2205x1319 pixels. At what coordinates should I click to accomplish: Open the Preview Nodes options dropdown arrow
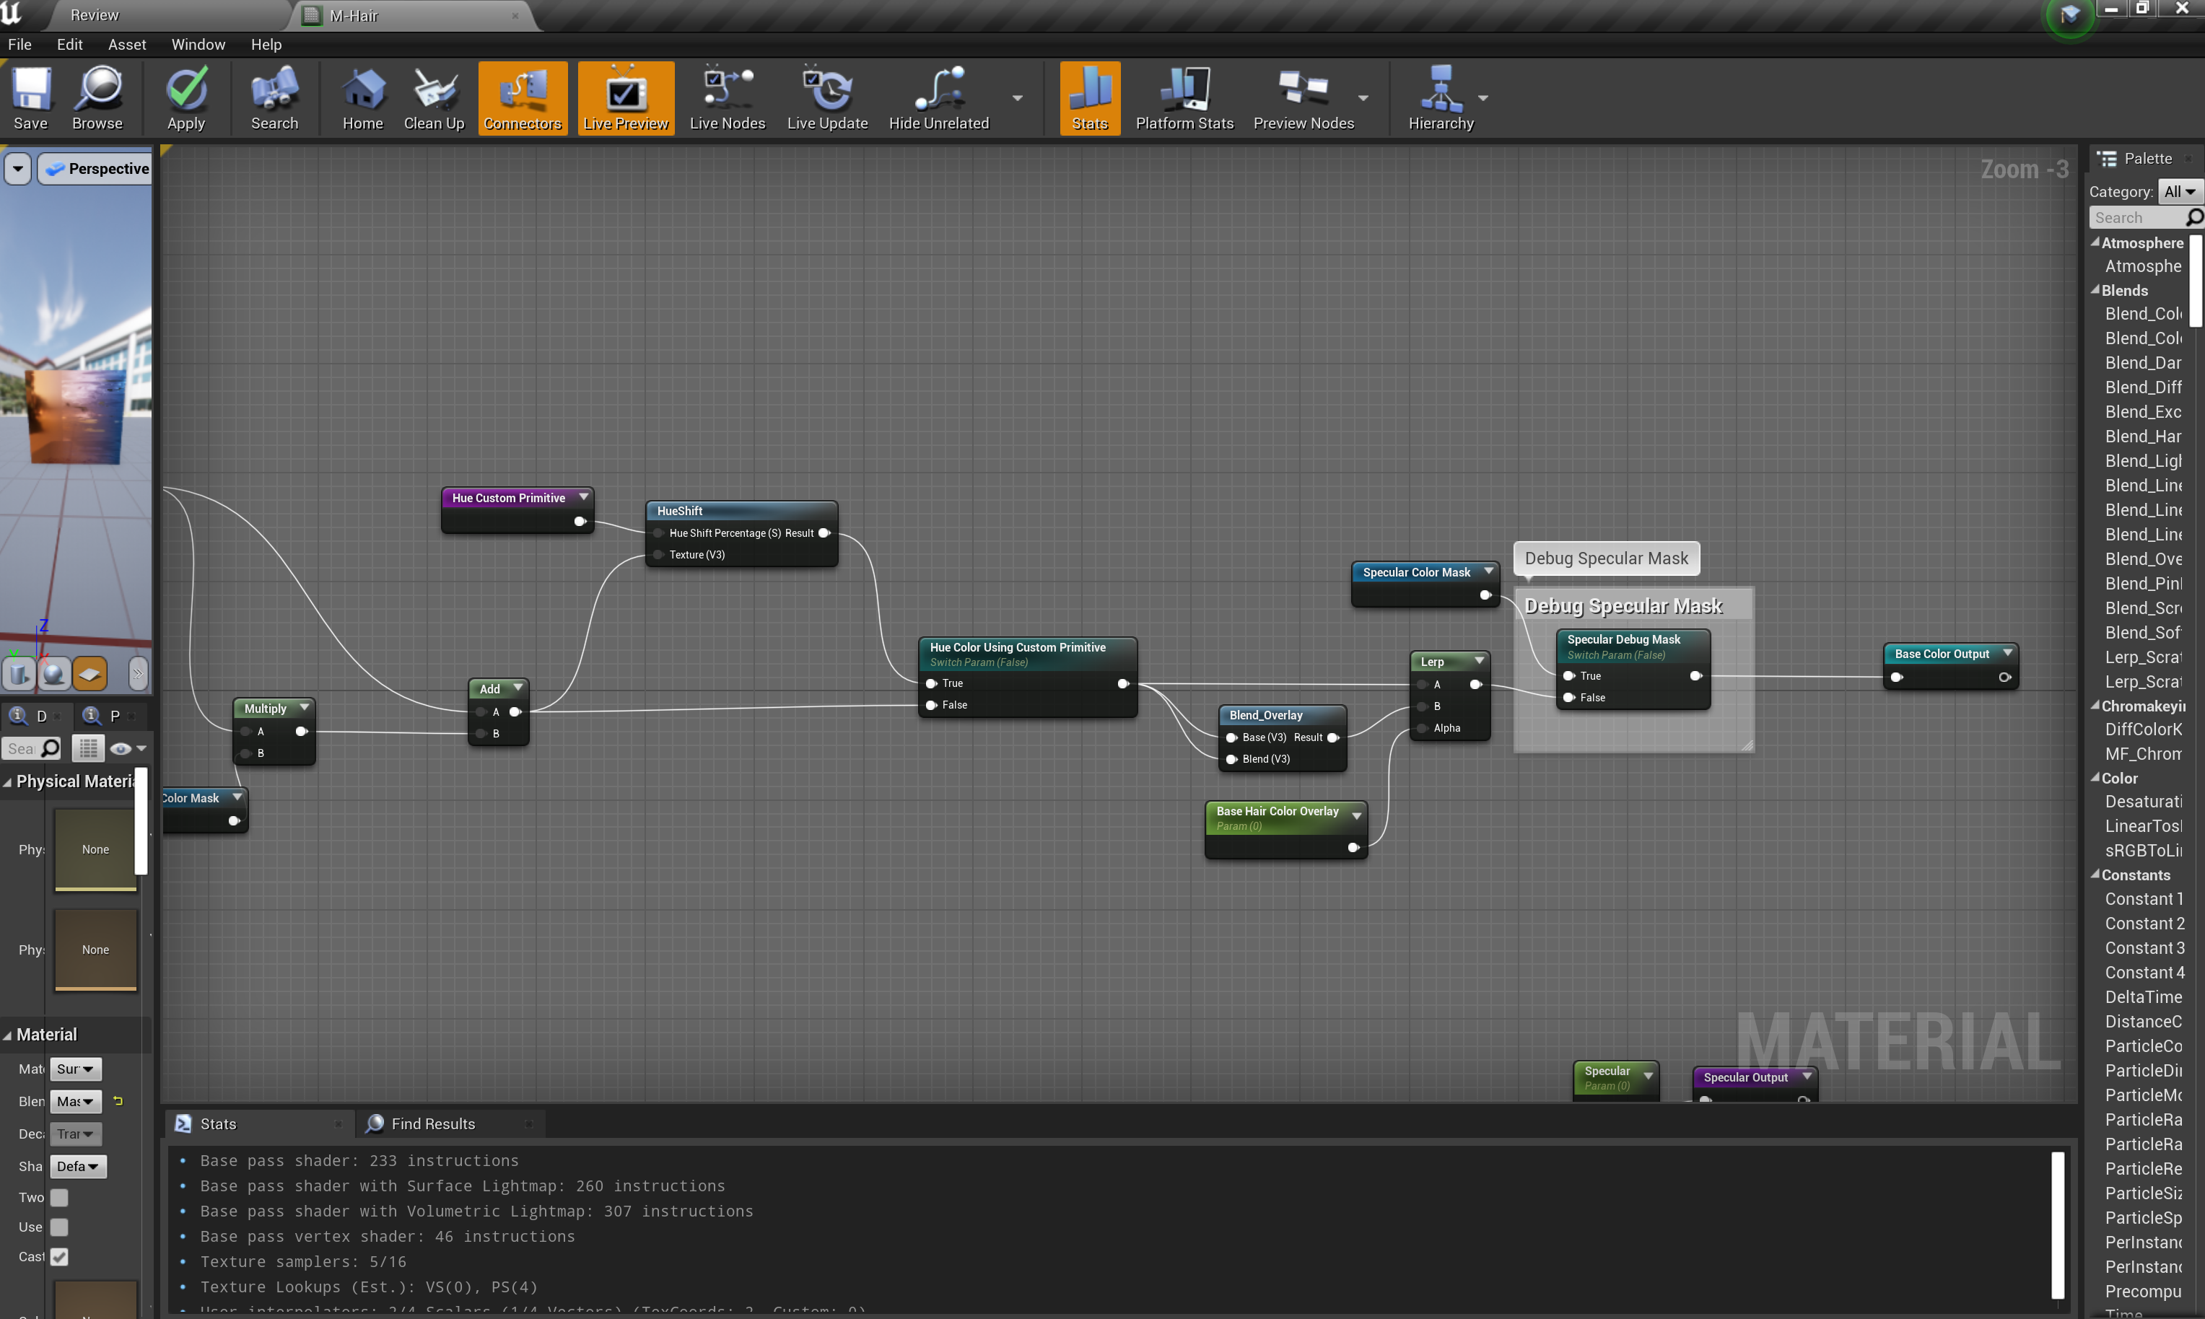(1363, 99)
